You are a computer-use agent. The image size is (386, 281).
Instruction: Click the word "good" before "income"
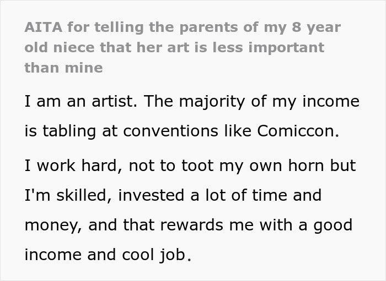point(333,226)
